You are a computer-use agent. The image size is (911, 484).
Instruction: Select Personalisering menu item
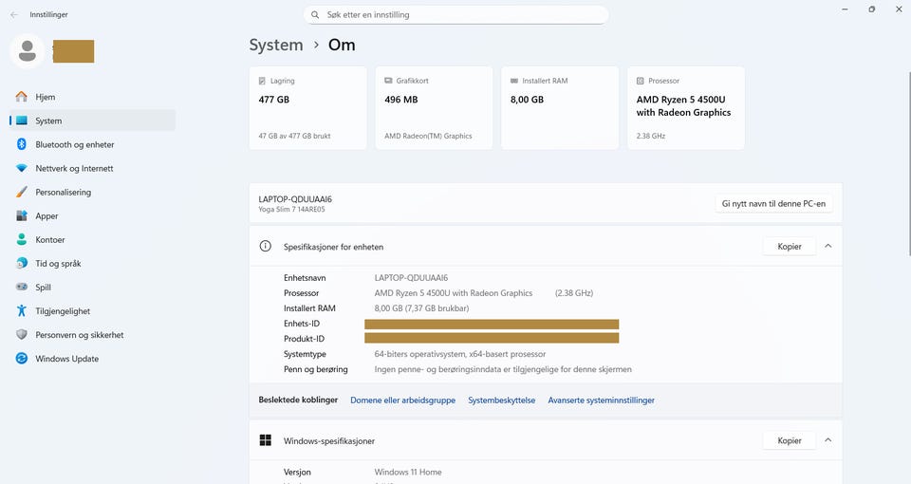(x=92, y=193)
